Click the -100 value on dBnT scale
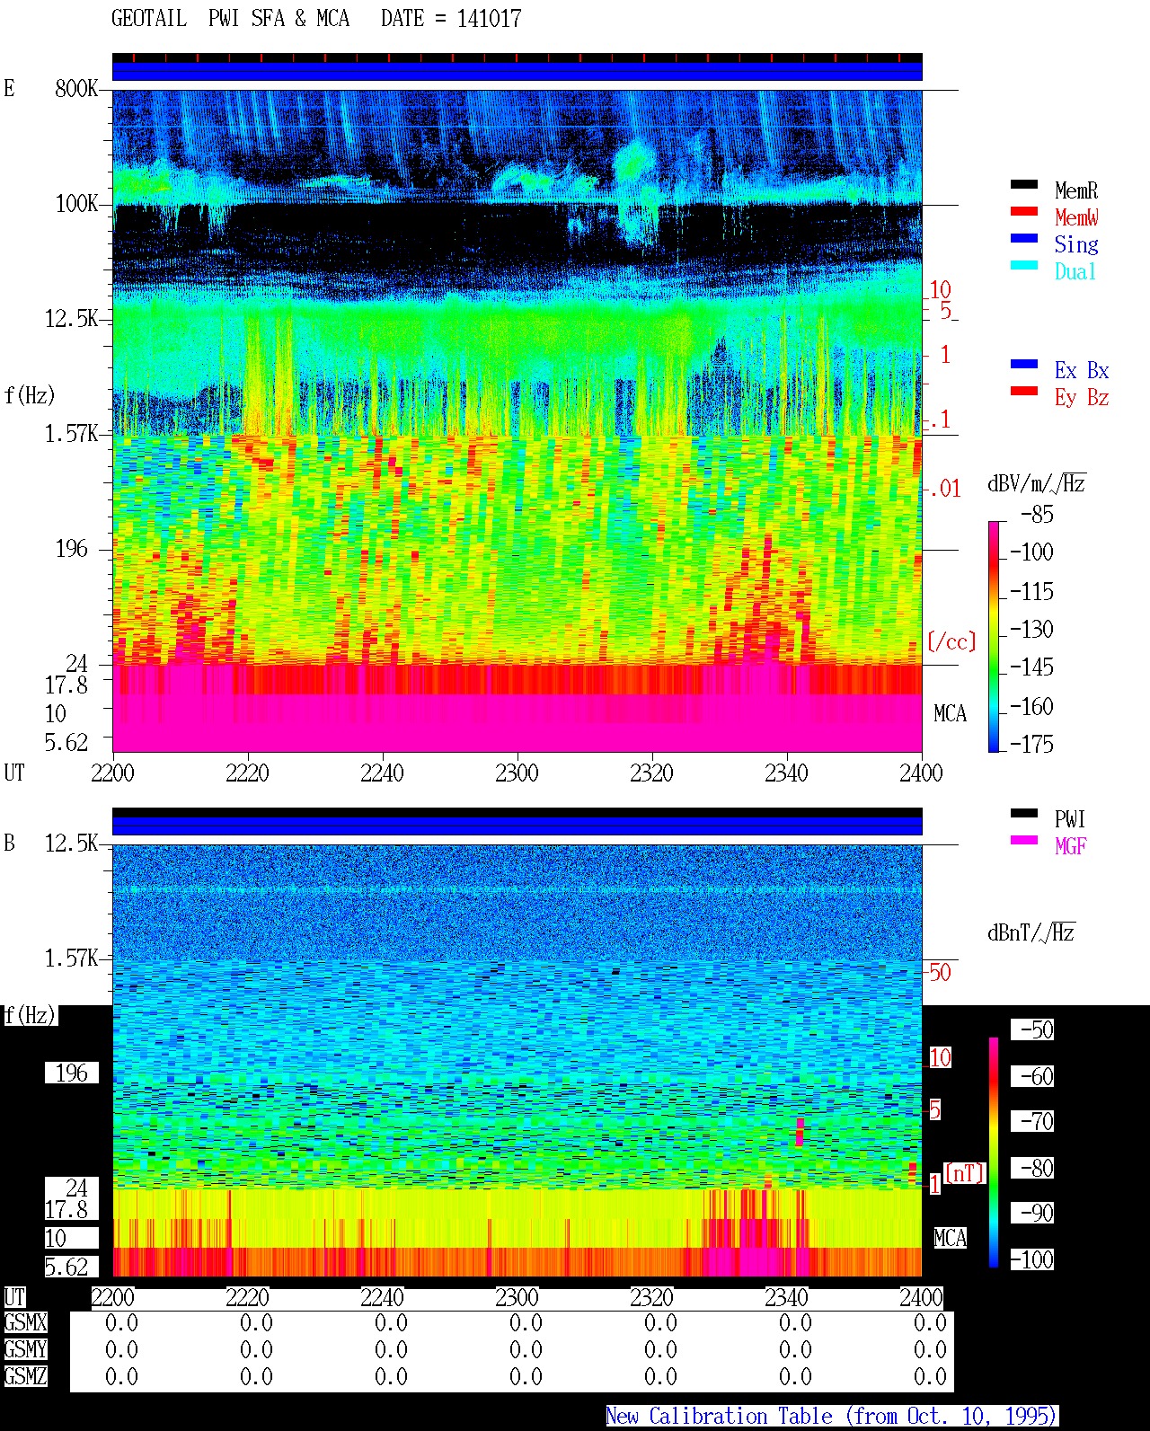The height and width of the screenshot is (1431, 1150). click(x=1031, y=1259)
